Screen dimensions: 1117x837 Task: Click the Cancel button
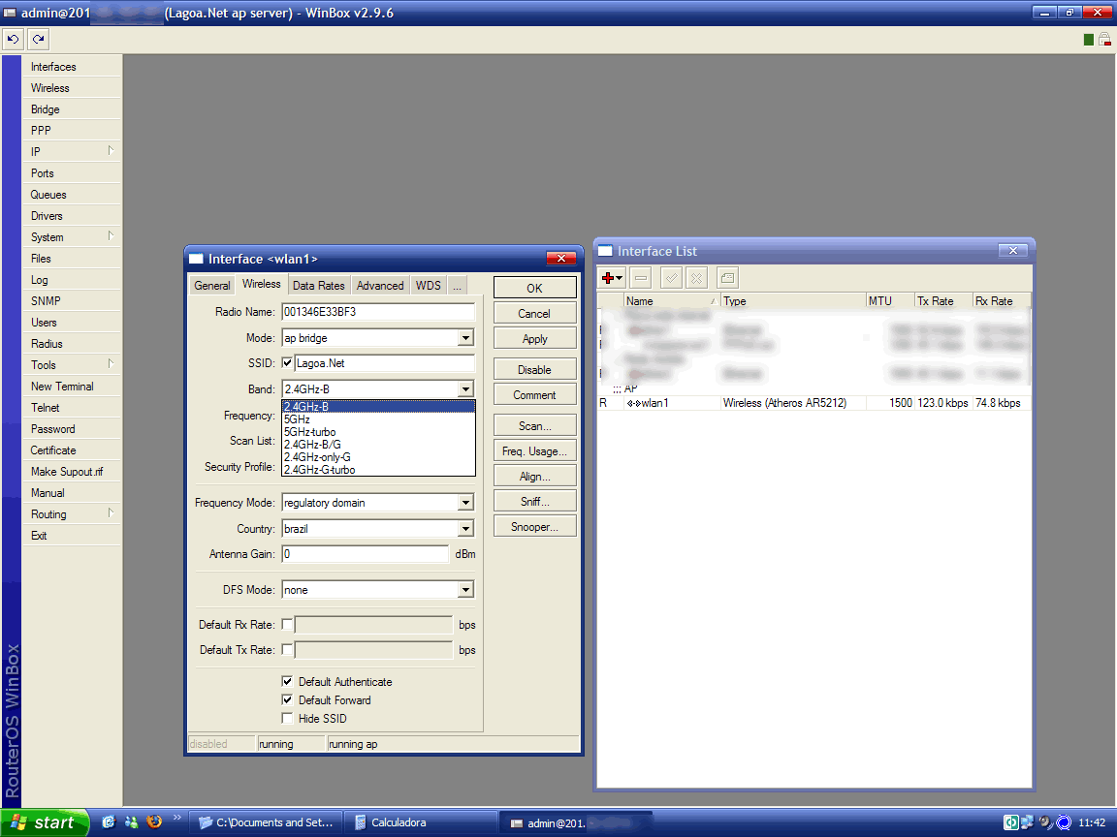click(534, 314)
